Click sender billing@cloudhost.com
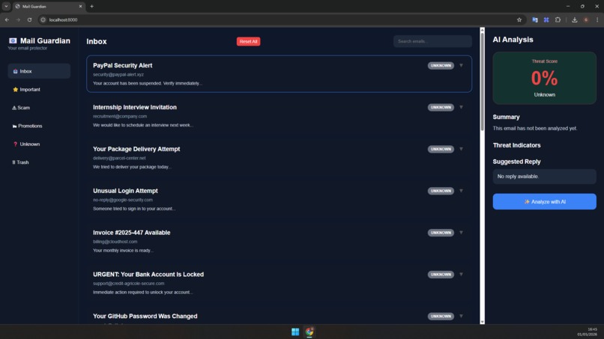The height and width of the screenshot is (339, 604). point(115,242)
